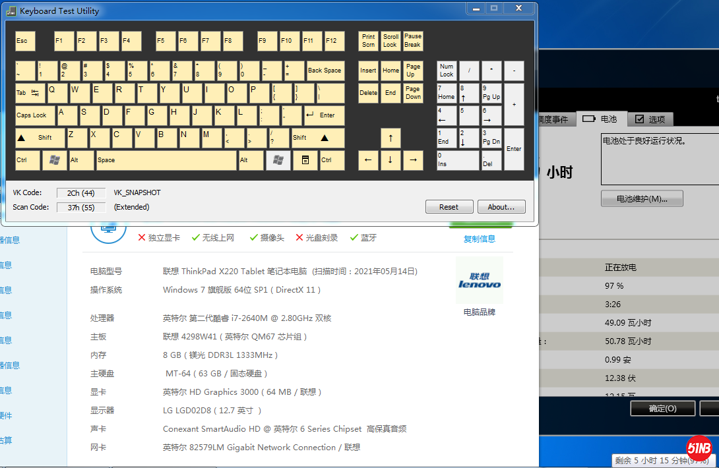This screenshot has width=719, height=468.
Task: Open the 选项 tab
Action: tap(650, 119)
